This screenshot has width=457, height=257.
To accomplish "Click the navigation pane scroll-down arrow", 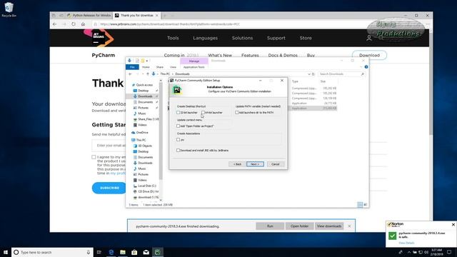I will tap(161, 200).
